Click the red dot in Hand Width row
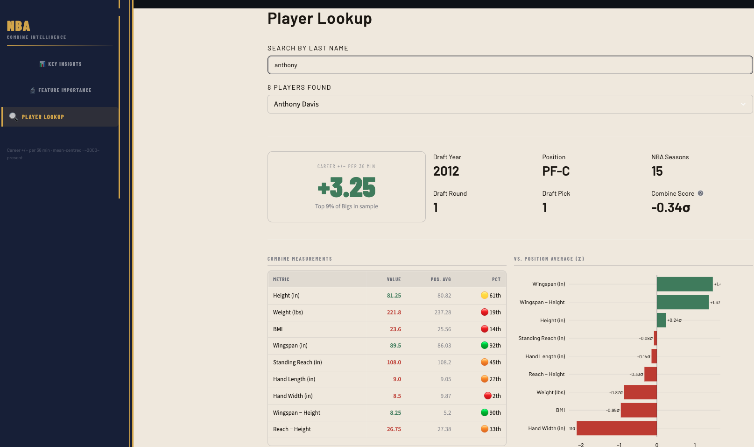 [488, 396]
